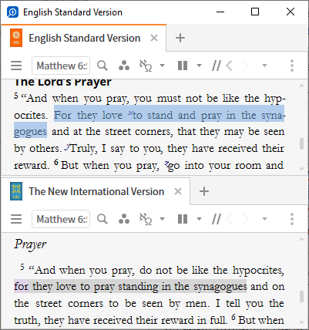The height and width of the screenshot is (330, 309).
Task: Click verse number 6 in NIV text
Action: pyautogui.click(x=233, y=318)
